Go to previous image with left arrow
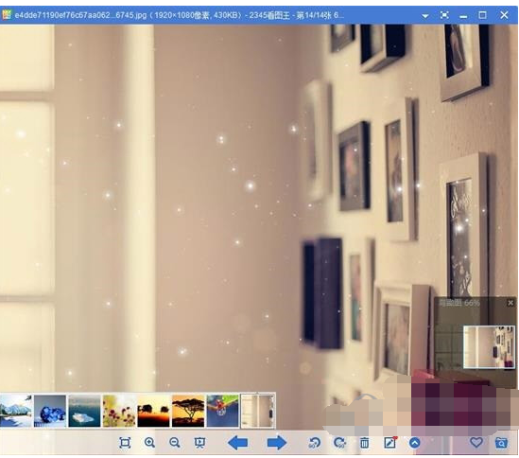 (238, 443)
